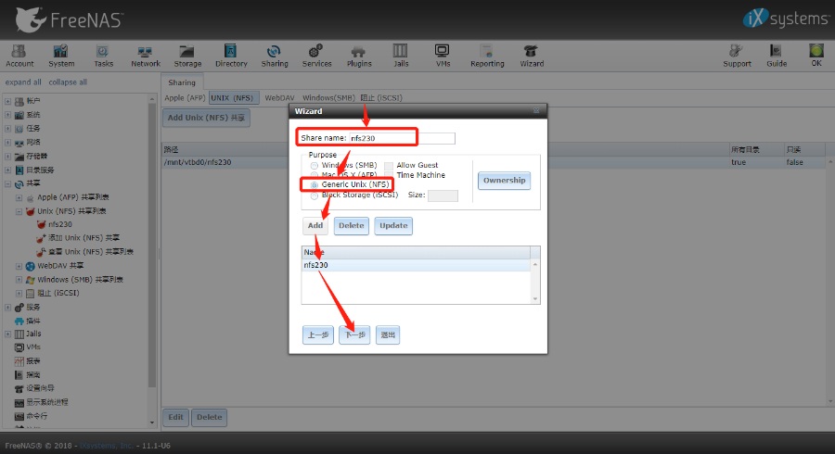Screen dimensions: 835x454
Task: Select the Sharing main tab
Action: point(182,82)
